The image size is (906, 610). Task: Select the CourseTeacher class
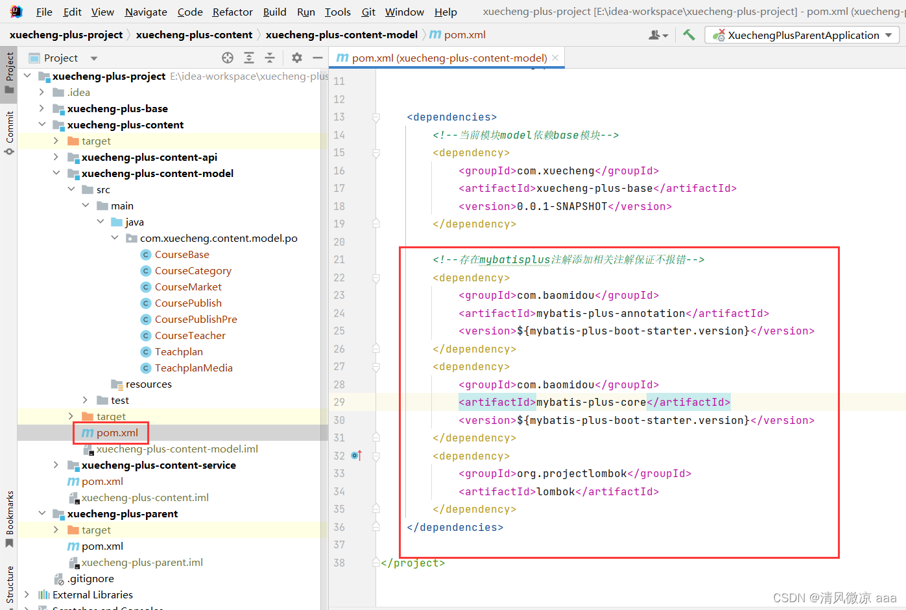(190, 335)
